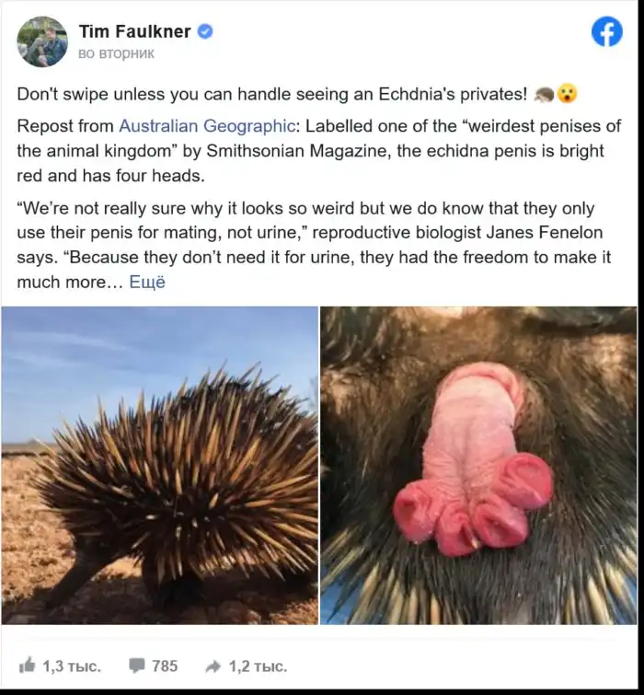
Task: Expand the post with the Ещё link
Action: point(147,282)
